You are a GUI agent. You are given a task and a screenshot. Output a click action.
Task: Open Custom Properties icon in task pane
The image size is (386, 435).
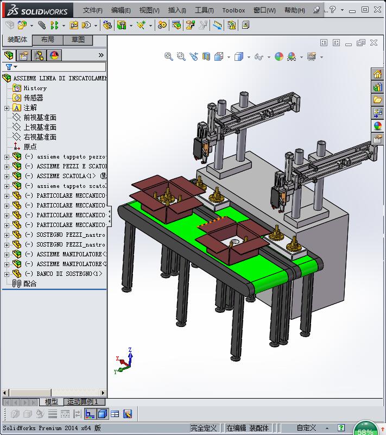377,138
